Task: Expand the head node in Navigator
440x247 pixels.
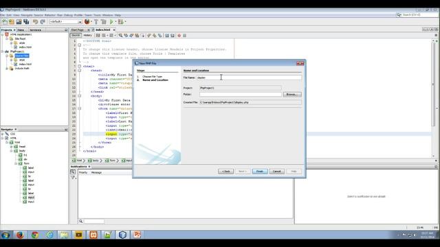Action: (x=12, y=146)
